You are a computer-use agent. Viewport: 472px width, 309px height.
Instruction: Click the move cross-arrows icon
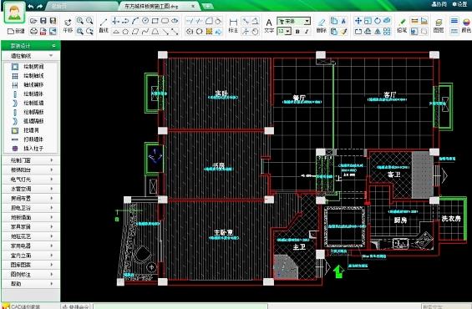point(358,21)
